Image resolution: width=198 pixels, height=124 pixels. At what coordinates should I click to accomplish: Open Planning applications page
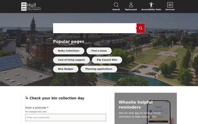point(99,69)
